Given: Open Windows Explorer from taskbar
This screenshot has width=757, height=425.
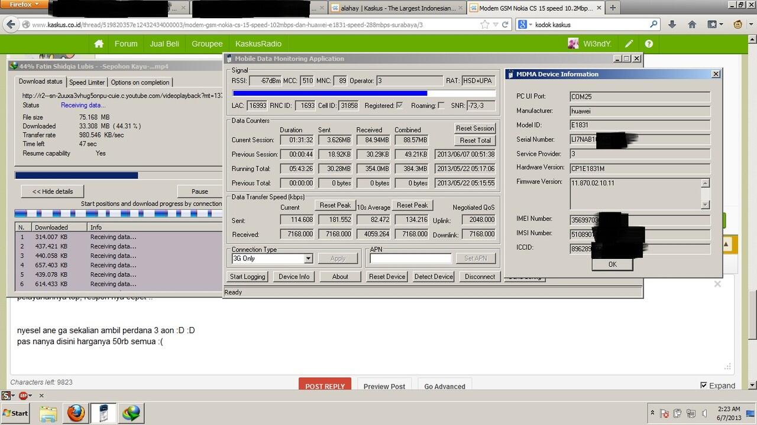Looking at the screenshot, I should coord(48,413).
